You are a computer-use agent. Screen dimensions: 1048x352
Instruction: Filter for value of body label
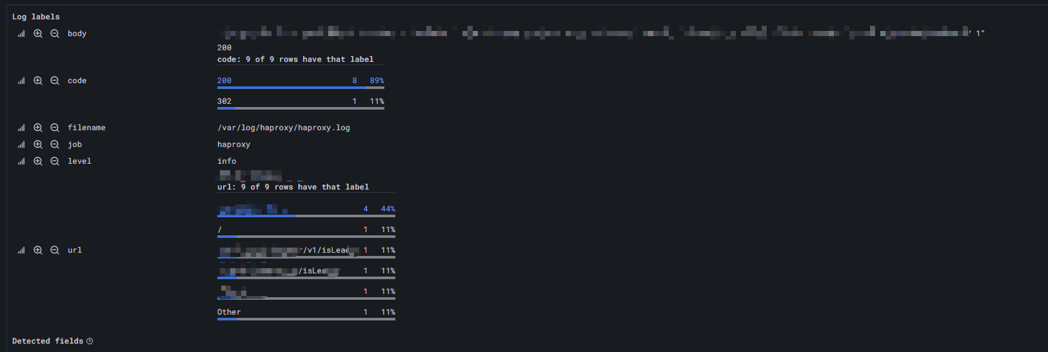point(38,34)
